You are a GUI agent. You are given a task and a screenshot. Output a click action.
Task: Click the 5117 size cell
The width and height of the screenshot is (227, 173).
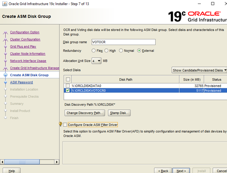coord(192,91)
